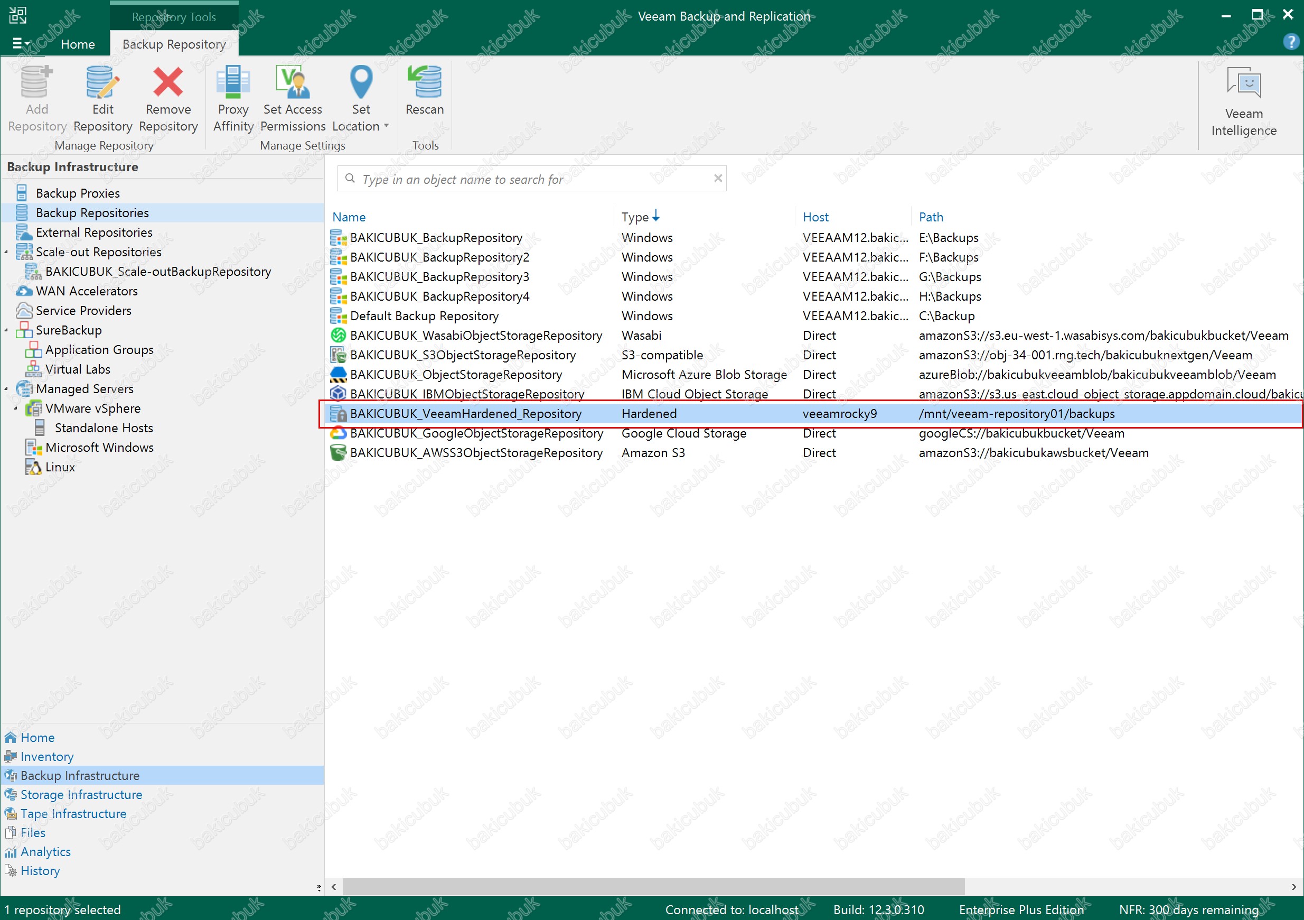
Task: Open Application Groups under SureBackup
Action: coord(99,349)
